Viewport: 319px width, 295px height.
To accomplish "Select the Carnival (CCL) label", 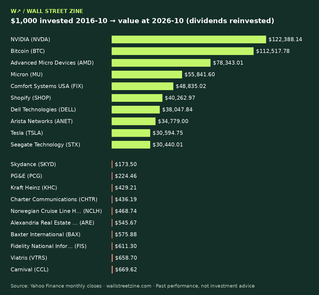I will pos(30,270).
